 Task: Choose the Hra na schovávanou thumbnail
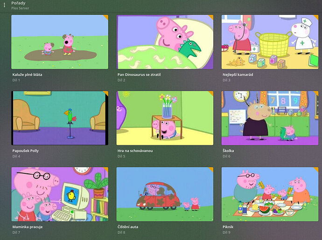point(165,118)
